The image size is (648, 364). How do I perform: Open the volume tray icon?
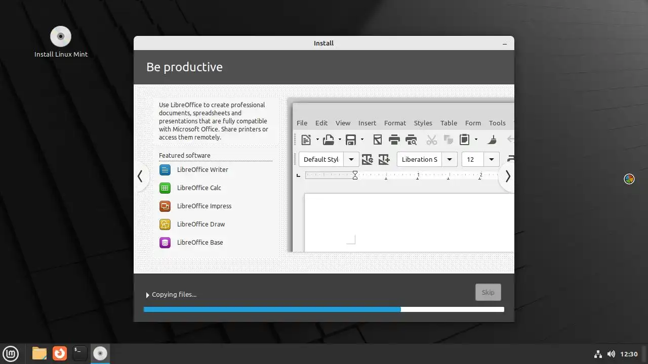click(x=611, y=354)
